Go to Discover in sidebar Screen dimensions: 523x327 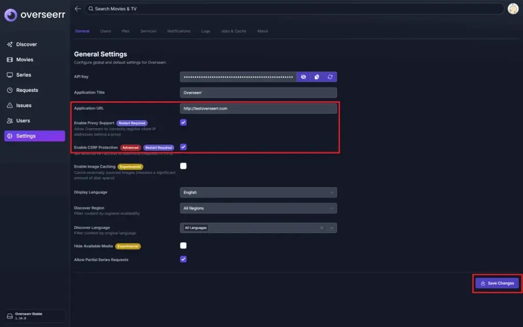tap(26, 44)
